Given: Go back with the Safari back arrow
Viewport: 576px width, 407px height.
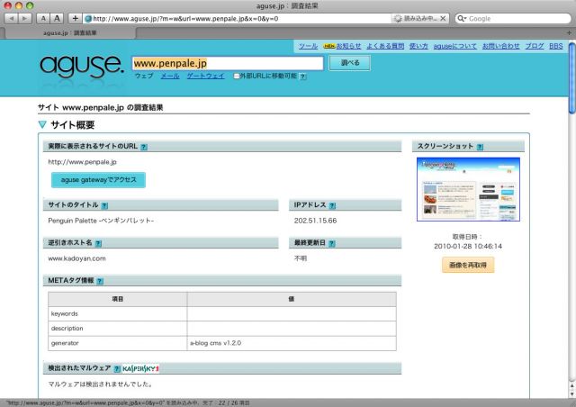Looking at the screenshot, I should tap(11, 18).
